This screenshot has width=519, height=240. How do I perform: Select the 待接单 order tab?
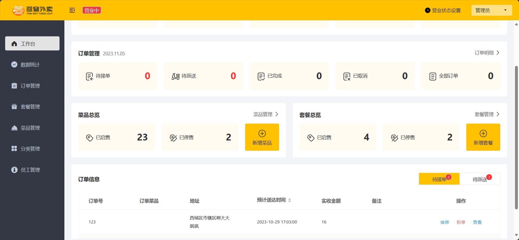point(439,179)
